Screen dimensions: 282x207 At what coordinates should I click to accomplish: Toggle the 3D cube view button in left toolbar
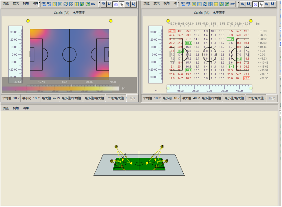coord(116,4)
